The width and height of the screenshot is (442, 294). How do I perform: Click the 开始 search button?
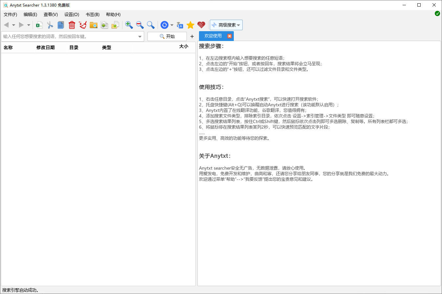tap(167, 36)
